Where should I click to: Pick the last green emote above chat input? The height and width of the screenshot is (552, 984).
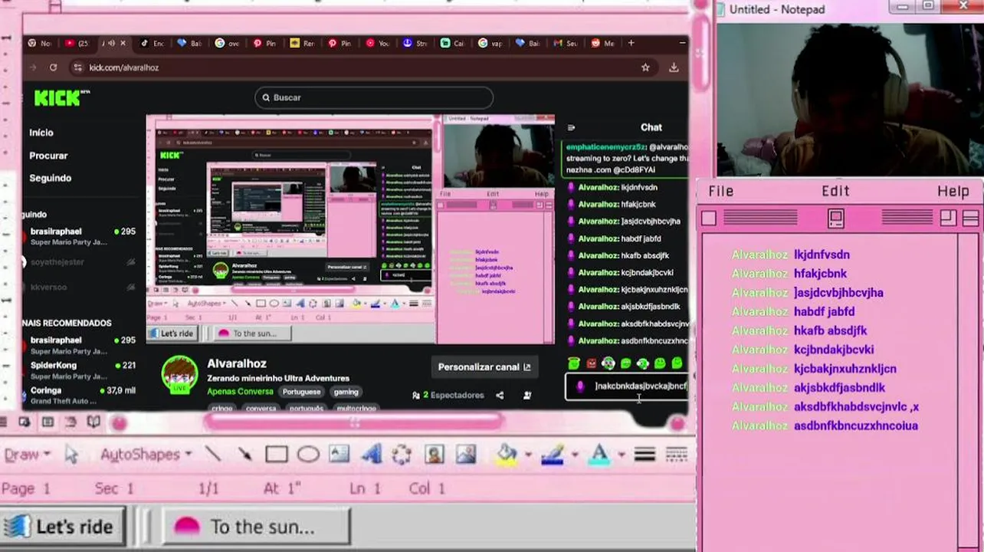(677, 363)
